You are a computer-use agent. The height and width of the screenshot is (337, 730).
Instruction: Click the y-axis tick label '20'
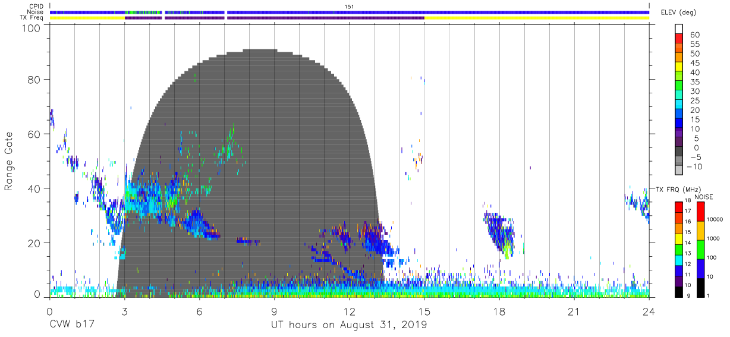pyautogui.click(x=34, y=243)
